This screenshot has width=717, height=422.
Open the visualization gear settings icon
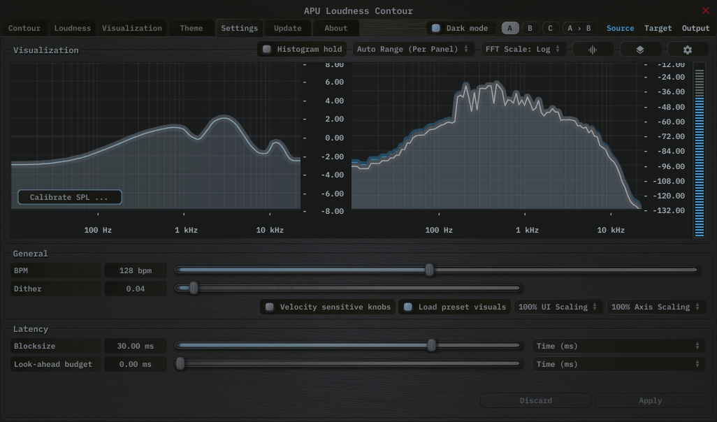tap(688, 50)
